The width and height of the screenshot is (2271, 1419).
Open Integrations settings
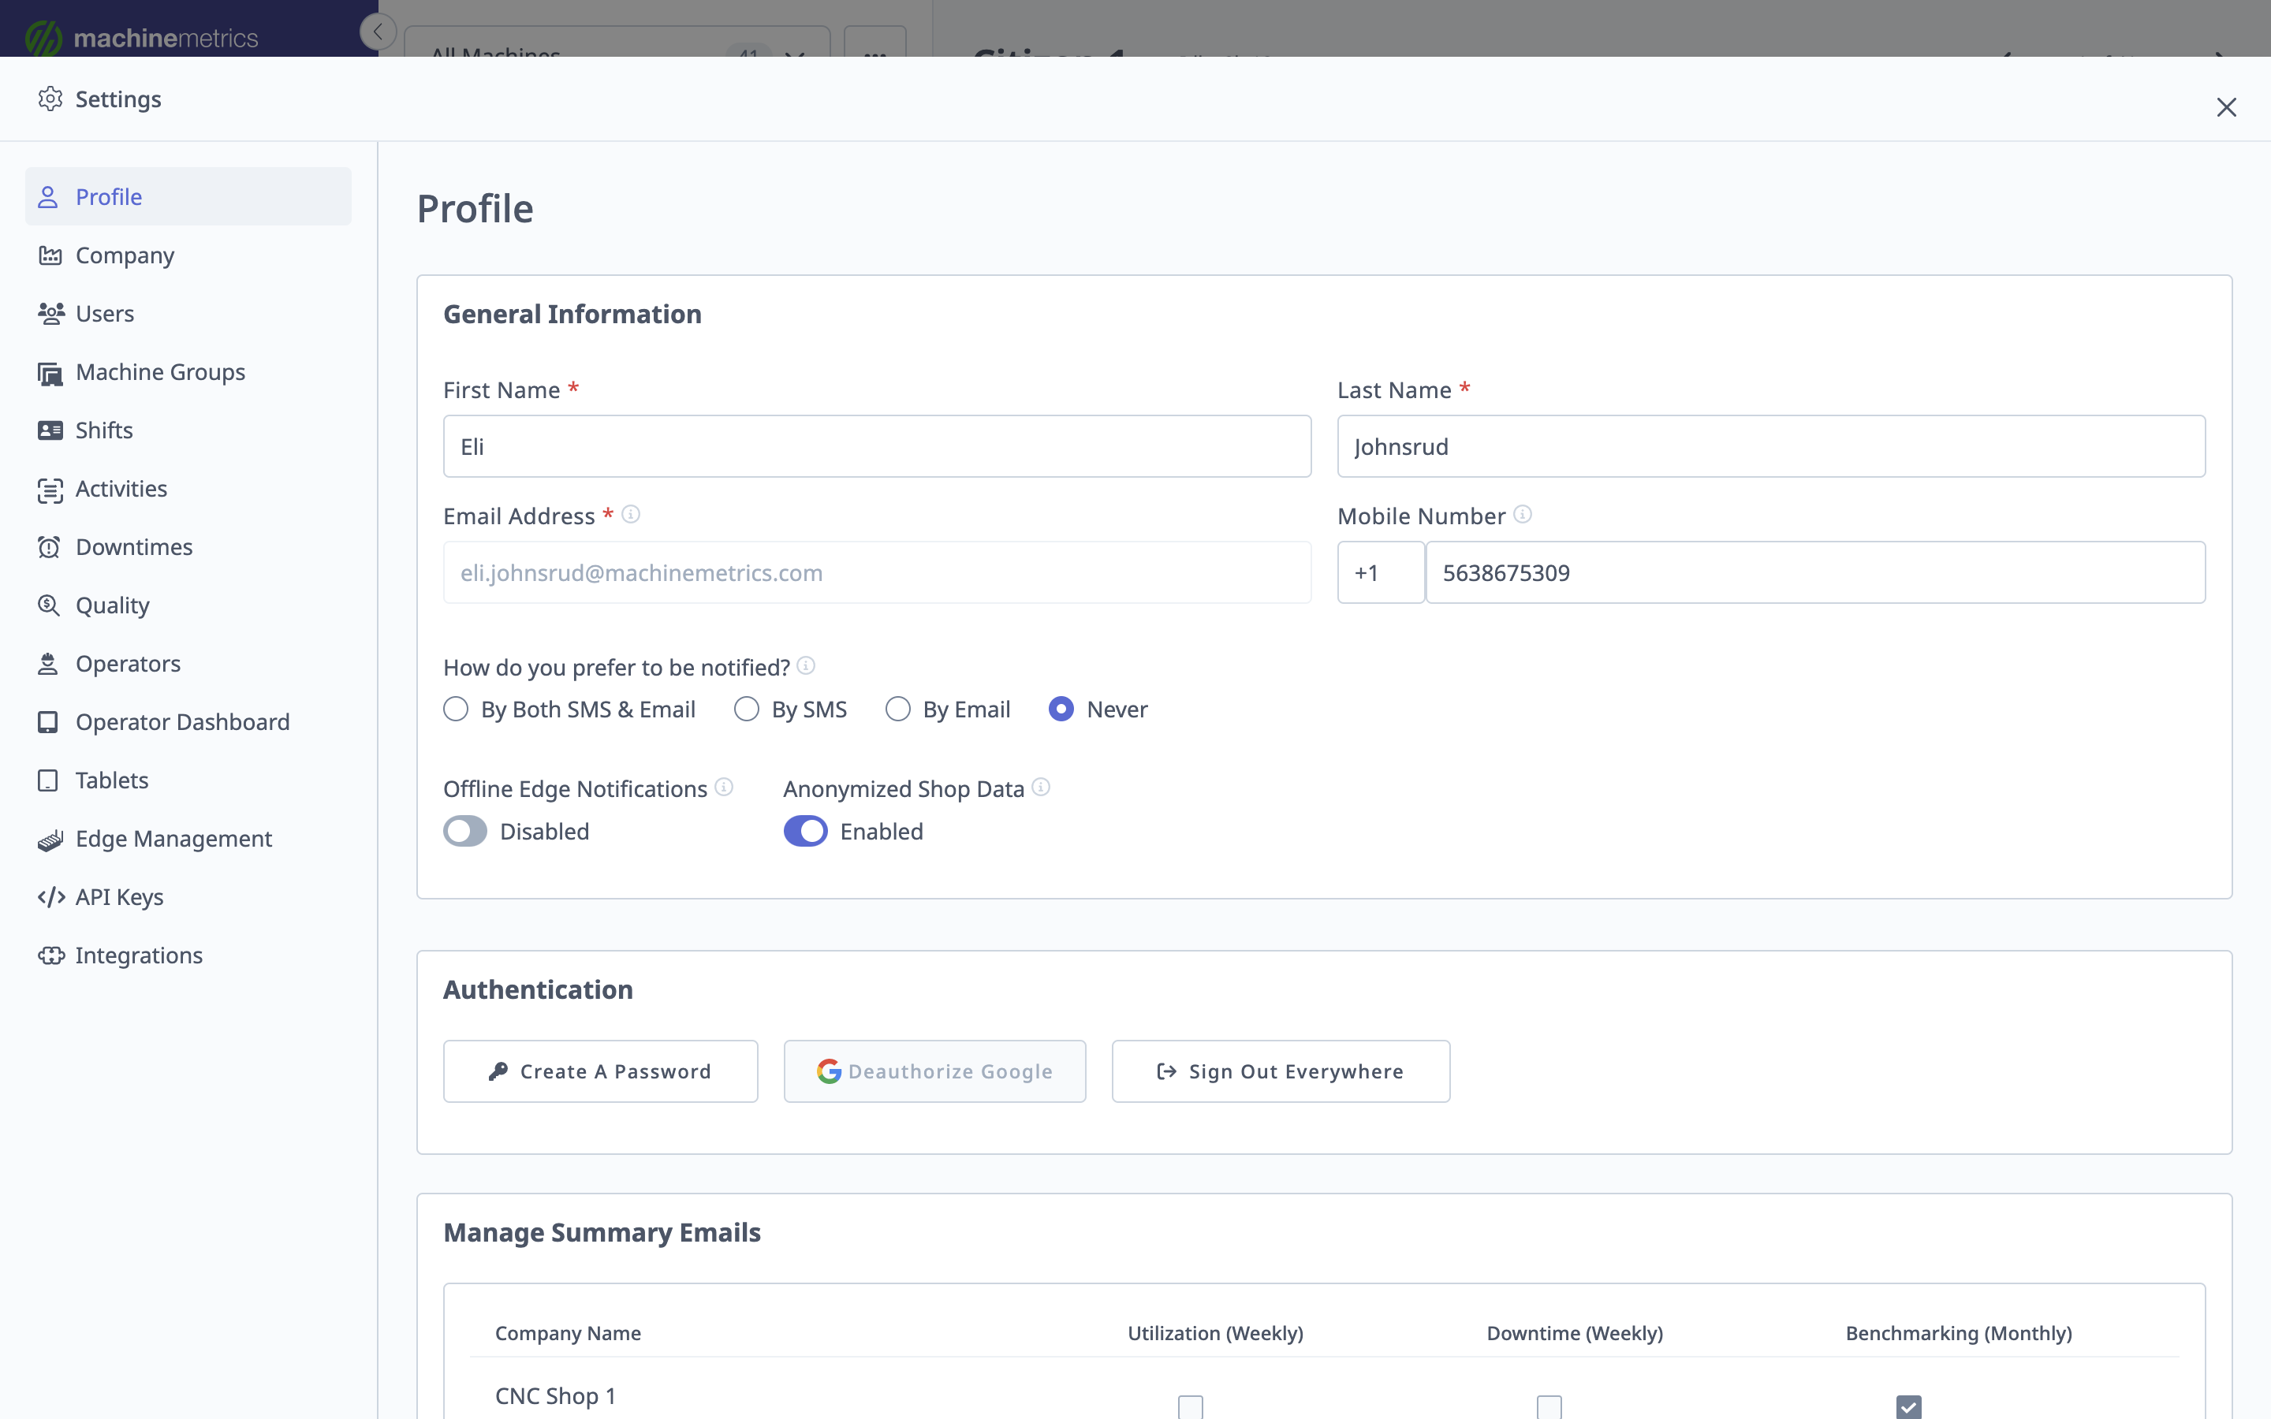tap(188, 955)
